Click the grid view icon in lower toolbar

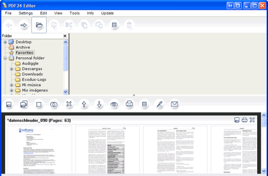click(x=144, y=104)
